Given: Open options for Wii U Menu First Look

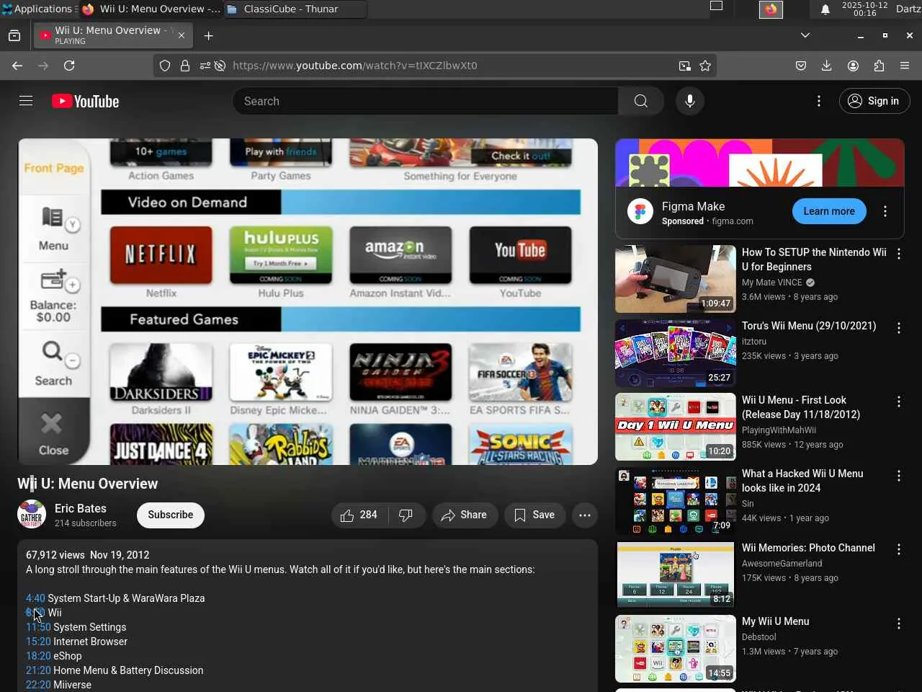Looking at the screenshot, I should pos(899,402).
